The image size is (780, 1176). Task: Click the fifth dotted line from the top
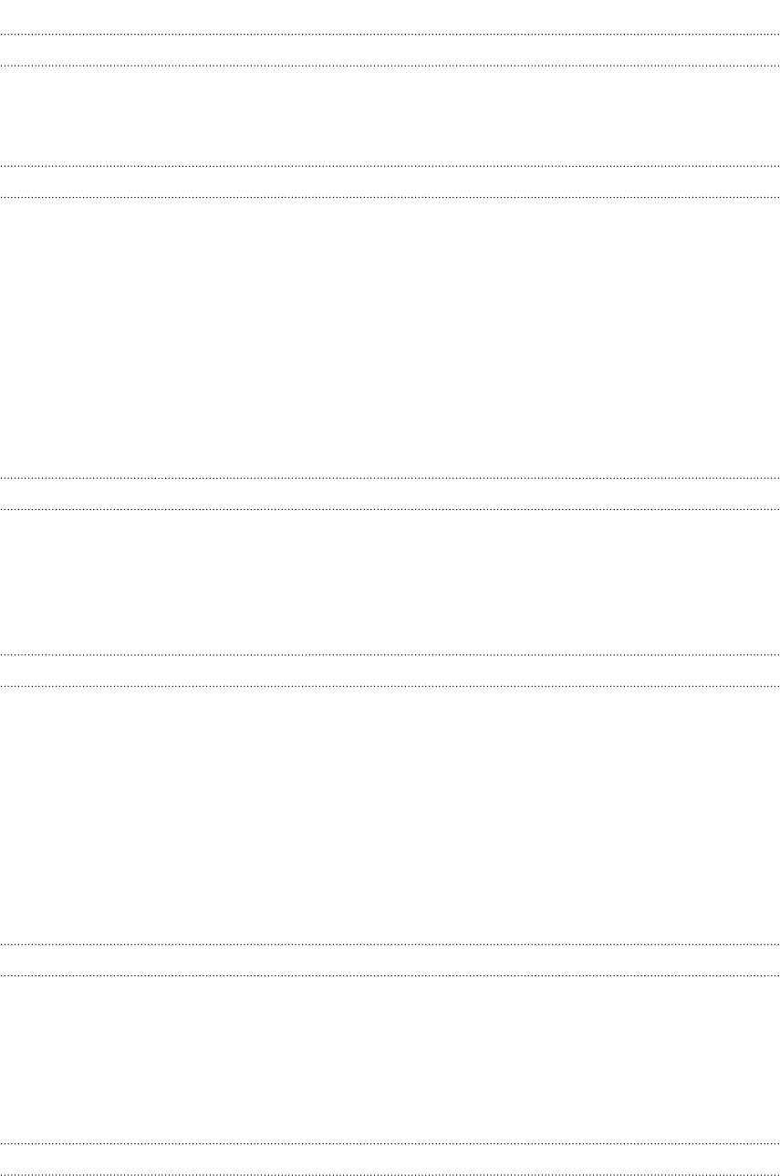pyautogui.click(x=390, y=478)
